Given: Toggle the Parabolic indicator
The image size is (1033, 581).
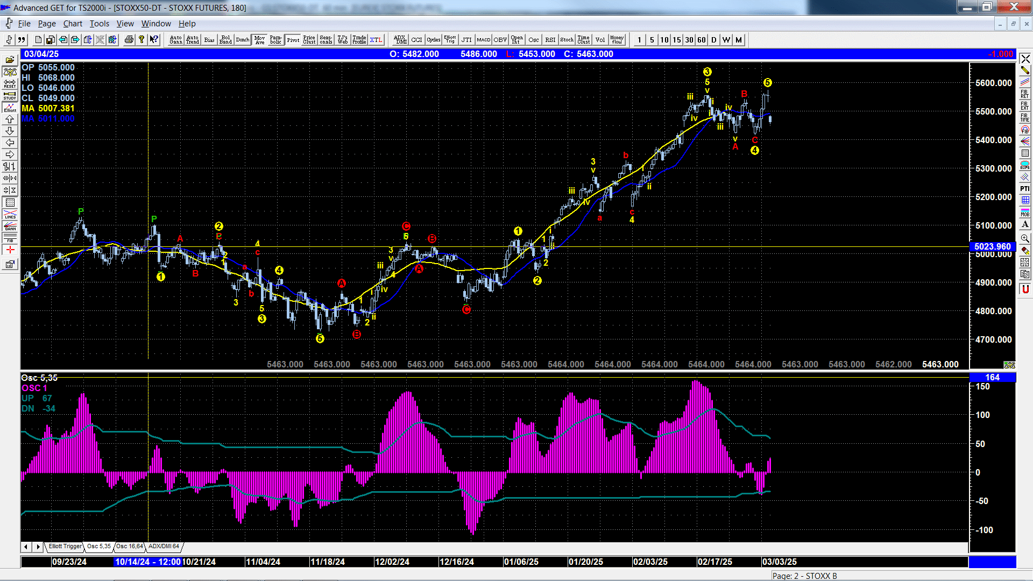Looking at the screenshot, I should tap(276, 40).
